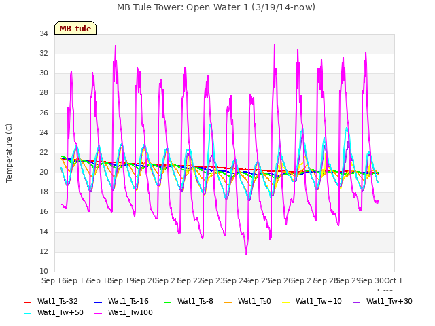The image size is (435, 326).
Task: Click the 22 y-axis tick label
Action: pyautogui.click(x=43, y=152)
